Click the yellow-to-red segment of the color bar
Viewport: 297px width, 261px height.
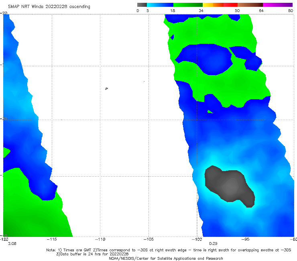[220, 5]
